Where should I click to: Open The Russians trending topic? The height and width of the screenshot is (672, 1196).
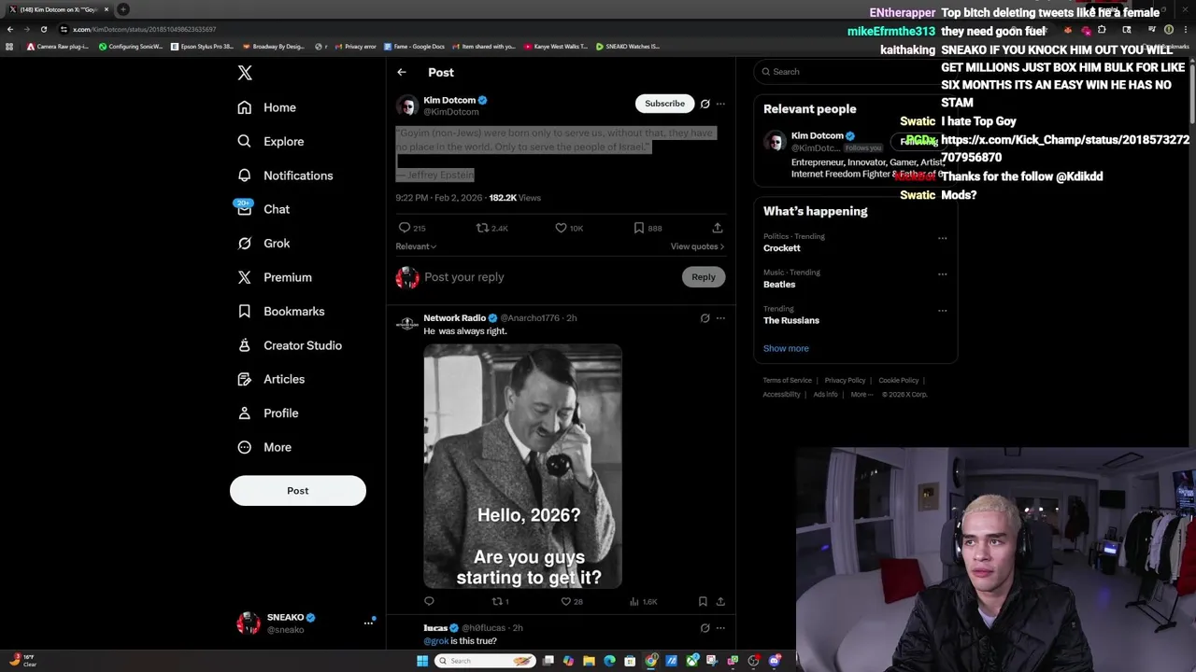click(791, 321)
